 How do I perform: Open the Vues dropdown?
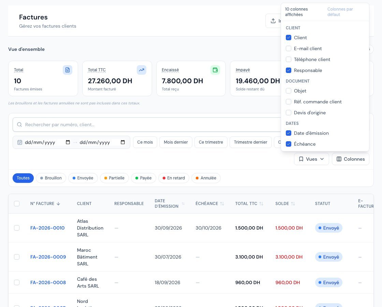(x=311, y=159)
